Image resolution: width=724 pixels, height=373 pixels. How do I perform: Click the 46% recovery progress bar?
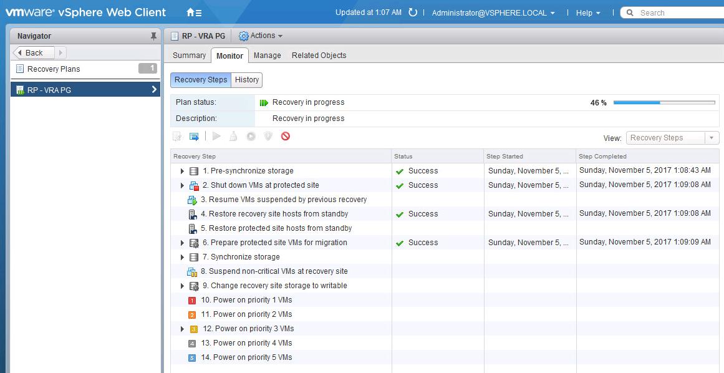tap(664, 102)
